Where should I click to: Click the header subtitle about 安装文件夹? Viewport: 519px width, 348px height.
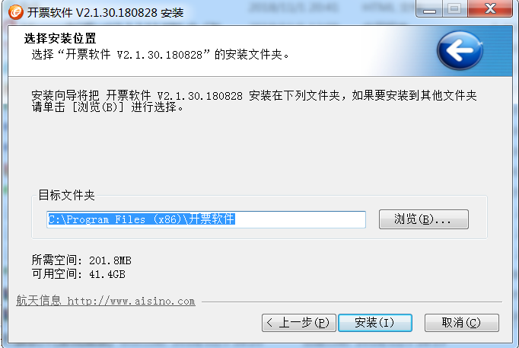(x=161, y=55)
